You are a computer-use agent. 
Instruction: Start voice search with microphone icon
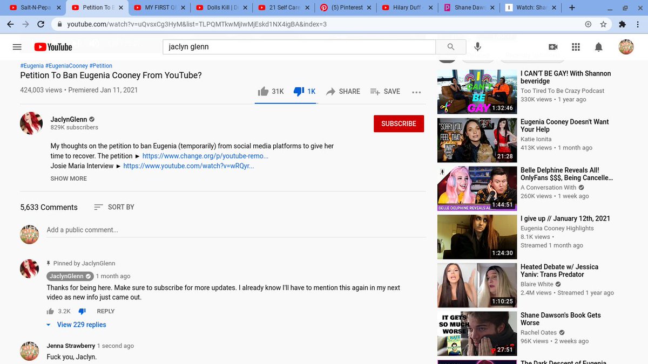click(x=477, y=47)
